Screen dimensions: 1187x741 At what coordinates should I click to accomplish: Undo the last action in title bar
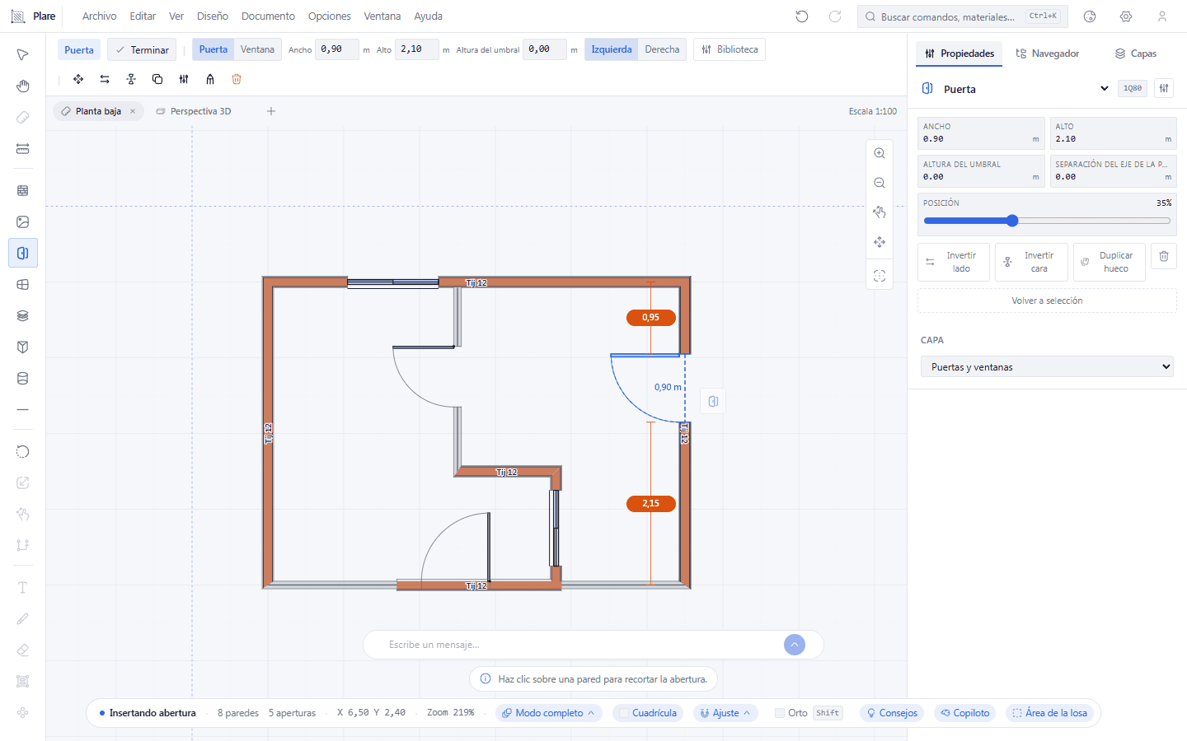(x=802, y=16)
